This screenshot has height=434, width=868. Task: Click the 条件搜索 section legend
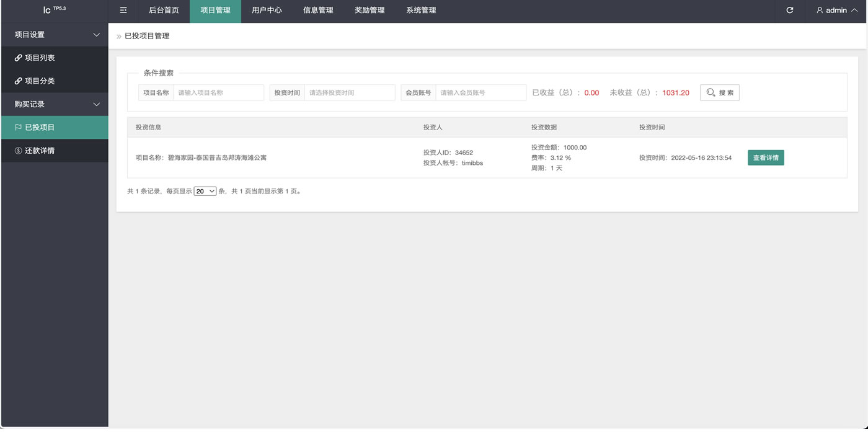click(x=159, y=73)
